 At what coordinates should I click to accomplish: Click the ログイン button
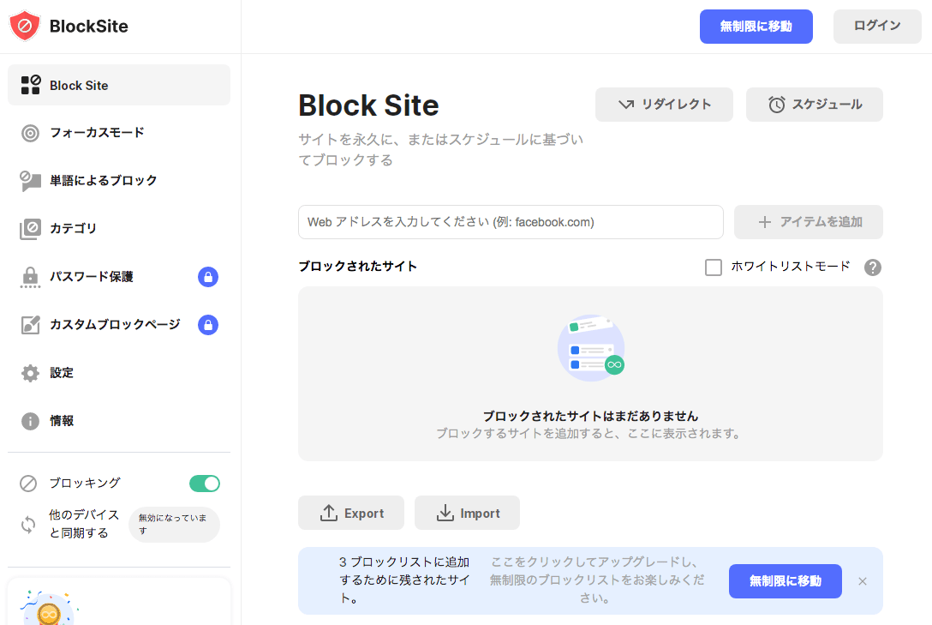pos(877,27)
